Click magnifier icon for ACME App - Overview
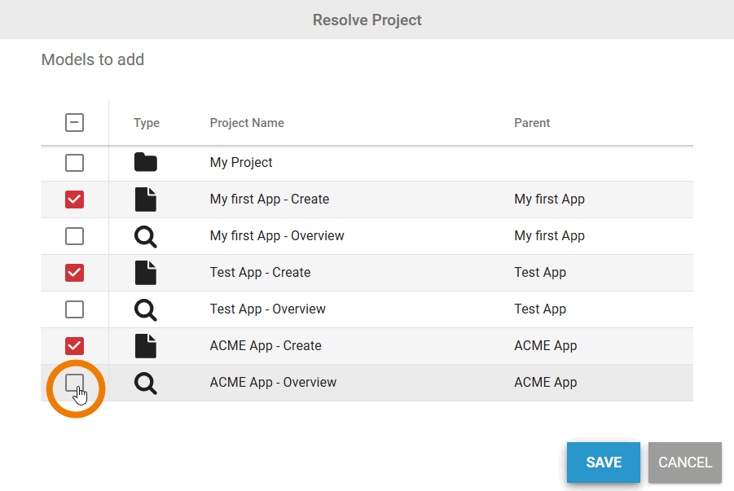The width and height of the screenshot is (734, 491). click(x=146, y=383)
